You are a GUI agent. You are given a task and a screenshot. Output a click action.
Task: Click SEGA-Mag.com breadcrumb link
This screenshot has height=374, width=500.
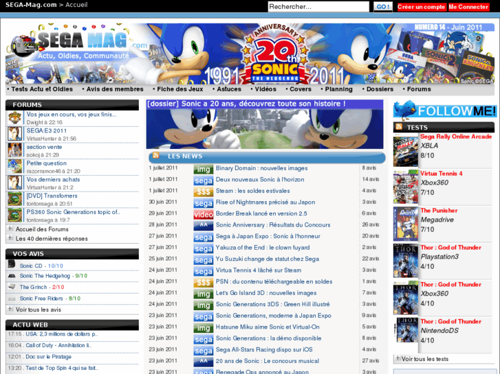31,5
